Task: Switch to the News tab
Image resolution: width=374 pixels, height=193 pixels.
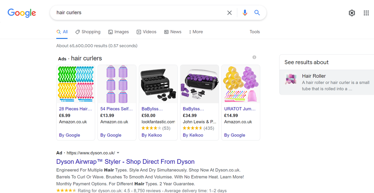Action: click(x=173, y=32)
